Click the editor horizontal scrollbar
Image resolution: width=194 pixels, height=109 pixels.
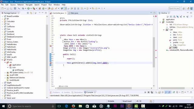(95, 88)
